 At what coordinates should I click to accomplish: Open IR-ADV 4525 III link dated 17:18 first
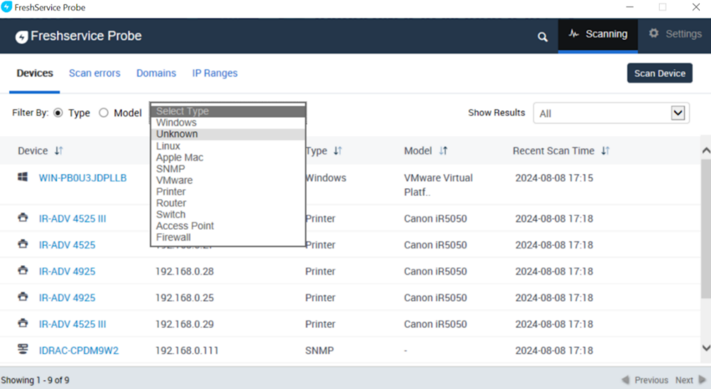coord(72,218)
